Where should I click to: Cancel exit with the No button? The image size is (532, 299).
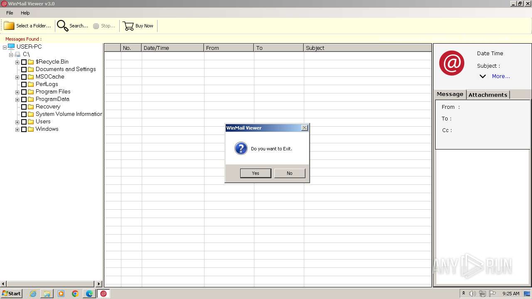(290, 173)
